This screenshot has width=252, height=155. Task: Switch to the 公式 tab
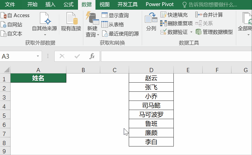69,4
